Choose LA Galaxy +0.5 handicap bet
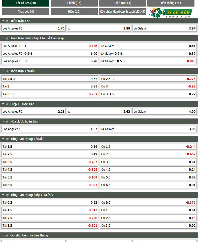Screen dimensions: 198x242 pos(148,61)
